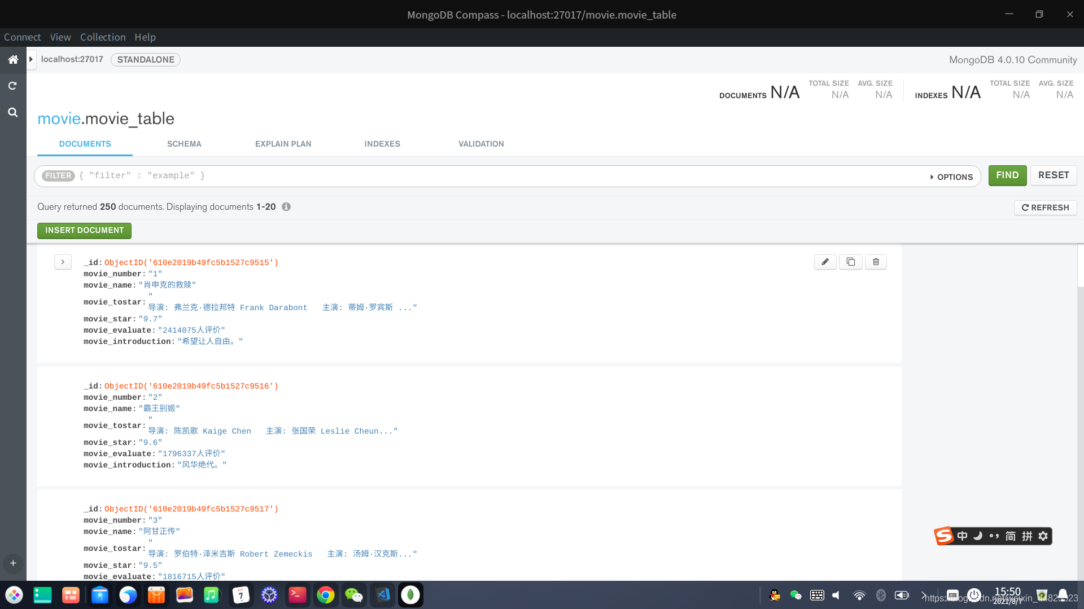
Task: Click the green FIND button
Action: pos(1007,175)
